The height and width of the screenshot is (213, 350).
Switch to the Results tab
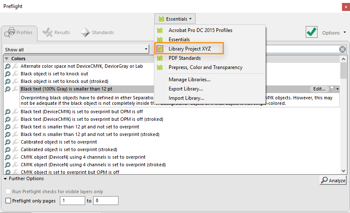coord(57,32)
